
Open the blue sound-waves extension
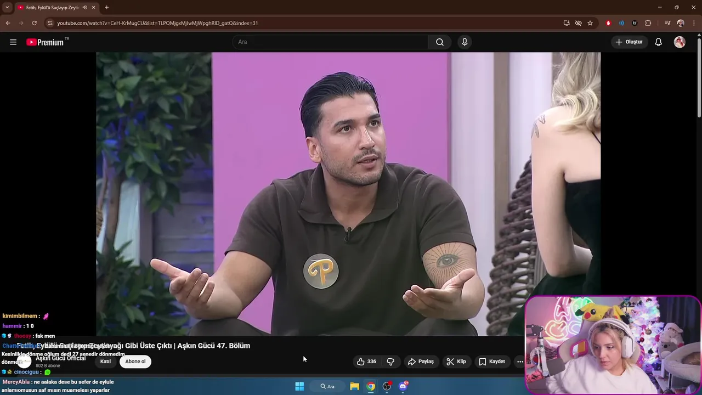pyautogui.click(x=621, y=23)
